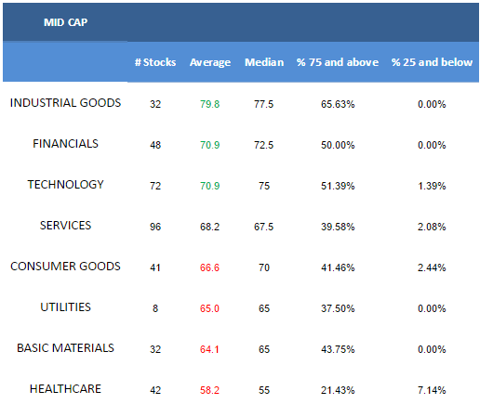Image resolution: width=480 pixels, height=404 pixels.
Task: Click the % 25 and below header
Action: click(x=432, y=62)
